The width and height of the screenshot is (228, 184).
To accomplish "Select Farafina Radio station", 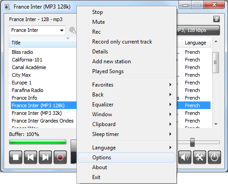I will click(27, 90).
